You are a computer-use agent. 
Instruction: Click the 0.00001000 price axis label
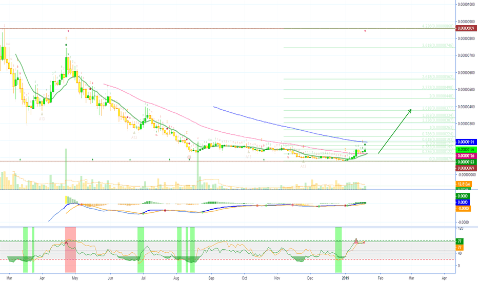coord(466,4)
